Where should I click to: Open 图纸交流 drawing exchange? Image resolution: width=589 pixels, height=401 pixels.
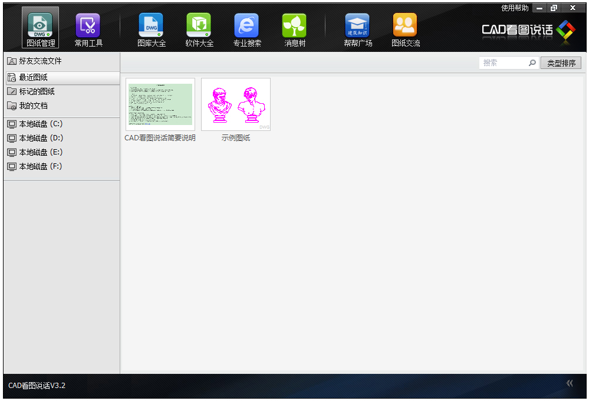[405, 30]
